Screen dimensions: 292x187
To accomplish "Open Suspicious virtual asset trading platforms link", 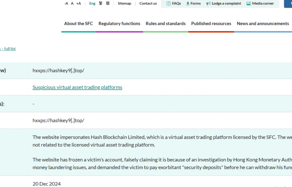I will point(77,87).
